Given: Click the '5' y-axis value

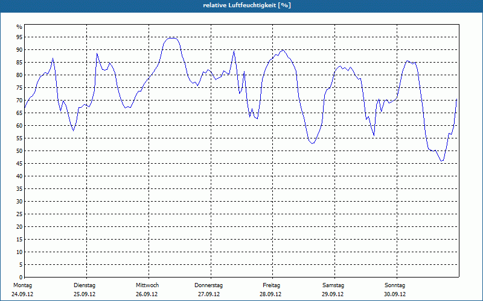Looking at the screenshot, I should (x=21, y=265).
